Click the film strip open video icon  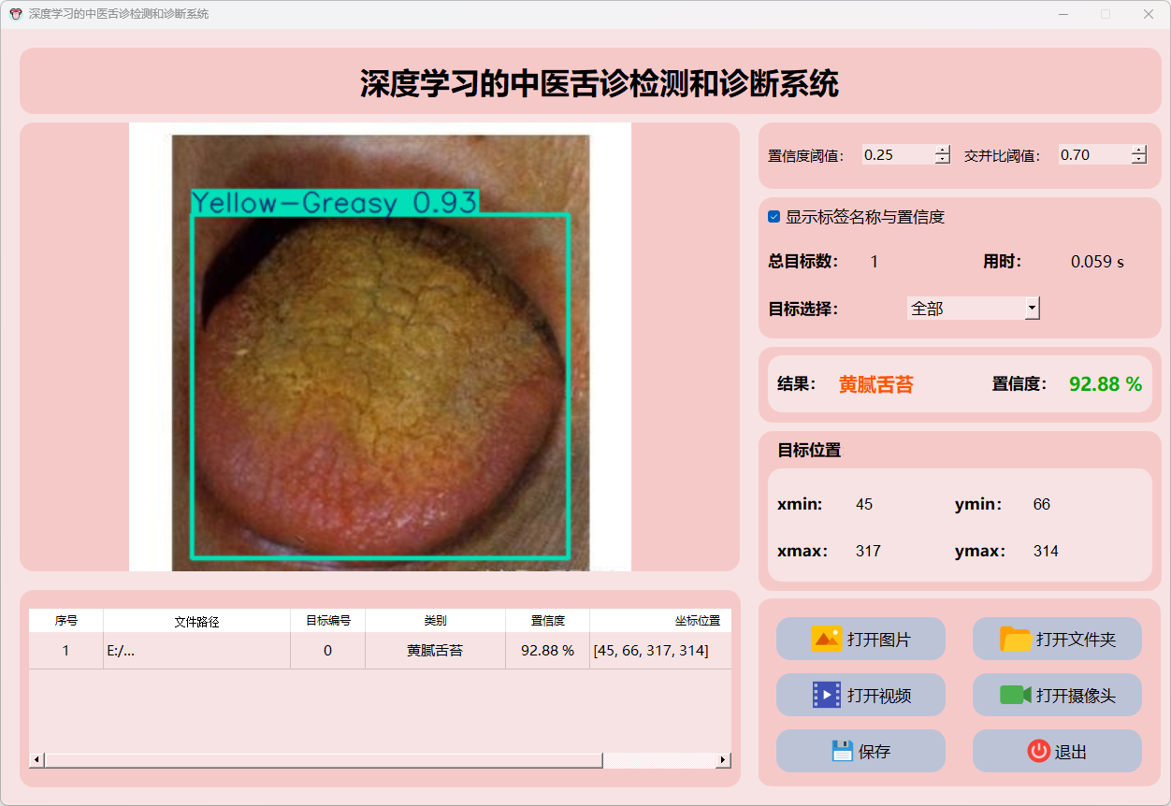(827, 695)
